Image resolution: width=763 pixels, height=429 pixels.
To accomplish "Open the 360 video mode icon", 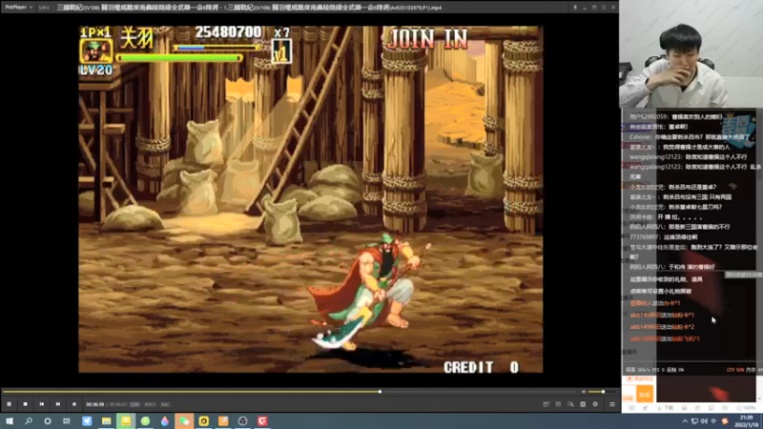I will pos(546,404).
